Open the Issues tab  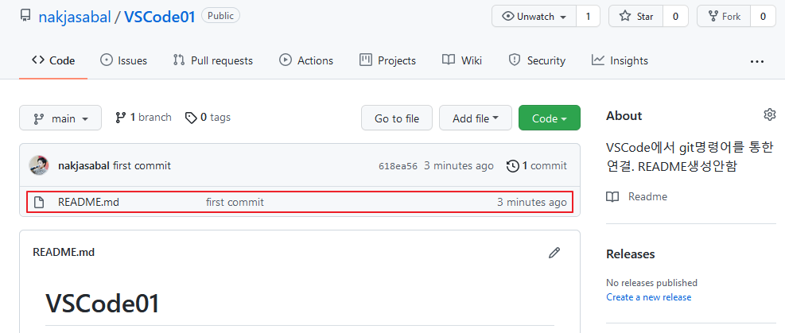pos(123,60)
